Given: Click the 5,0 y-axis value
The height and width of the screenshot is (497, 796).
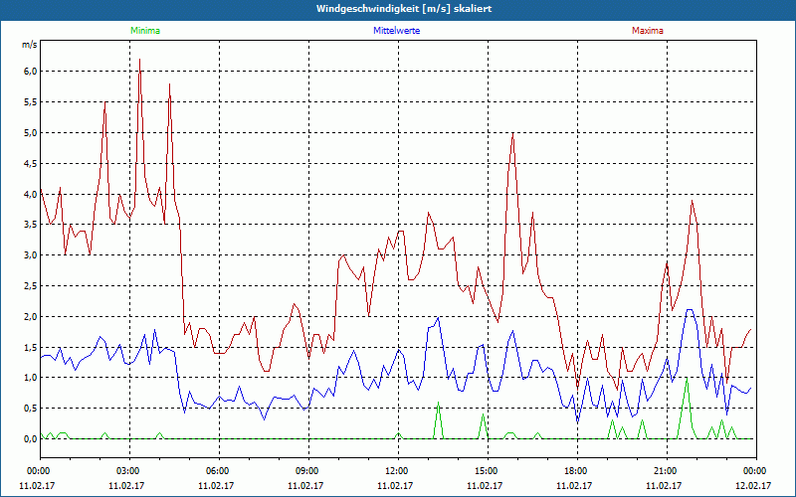Looking at the screenshot, I should (x=31, y=133).
